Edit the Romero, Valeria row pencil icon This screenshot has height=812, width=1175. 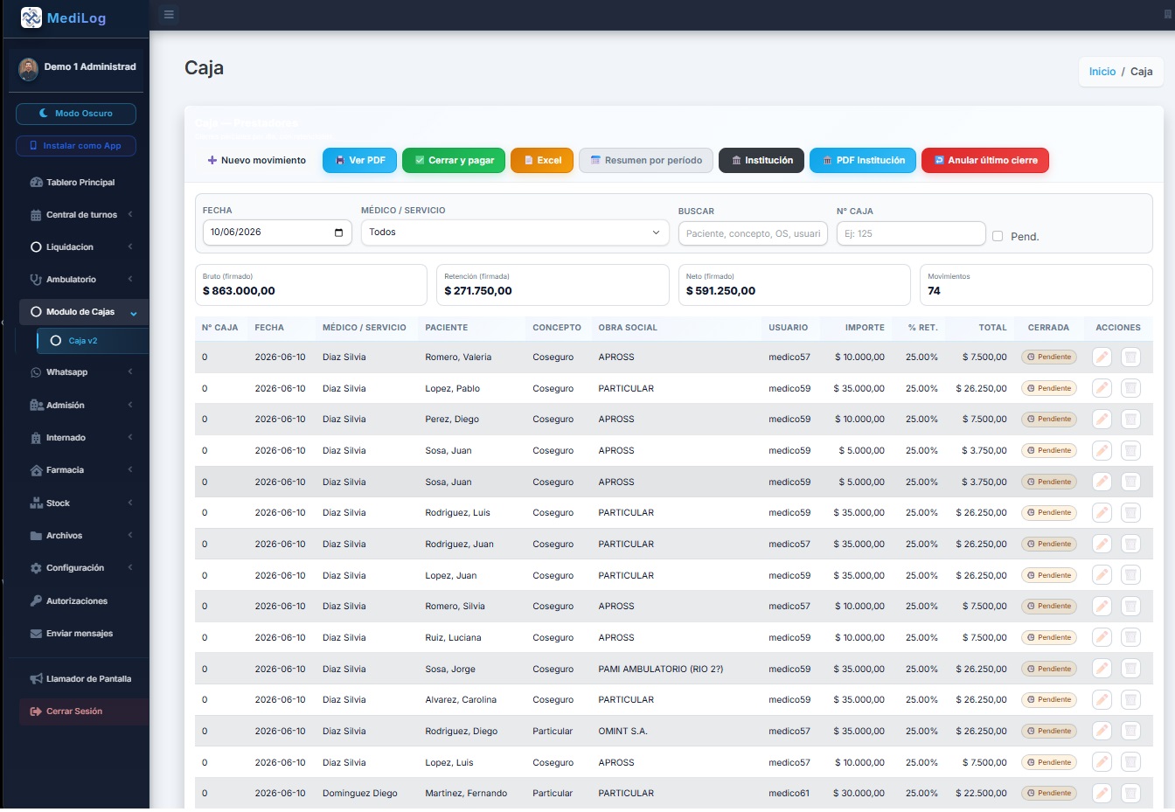pyautogui.click(x=1102, y=357)
